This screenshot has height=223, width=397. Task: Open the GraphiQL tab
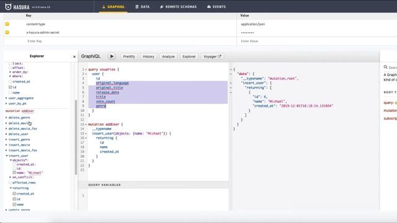pyautogui.click(x=113, y=7)
